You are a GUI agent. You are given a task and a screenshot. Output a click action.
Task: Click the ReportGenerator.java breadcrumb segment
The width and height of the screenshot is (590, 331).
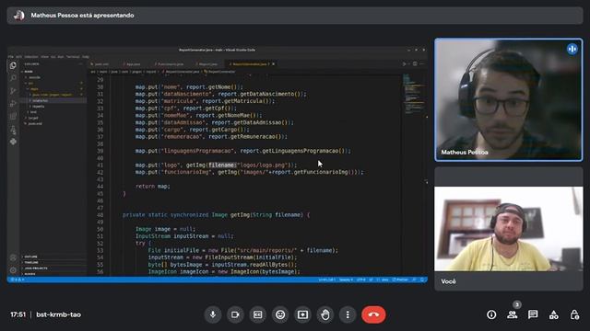[x=183, y=72]
